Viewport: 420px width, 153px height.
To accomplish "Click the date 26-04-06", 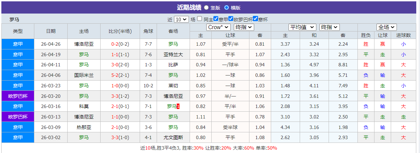I will [51, 75].
